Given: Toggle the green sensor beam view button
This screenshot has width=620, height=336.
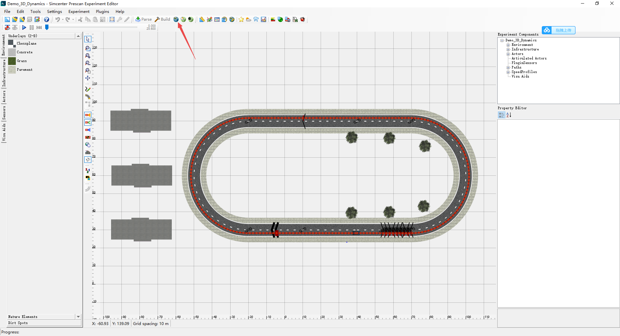Looking at the screenshot, I should (x=88, y=122).
